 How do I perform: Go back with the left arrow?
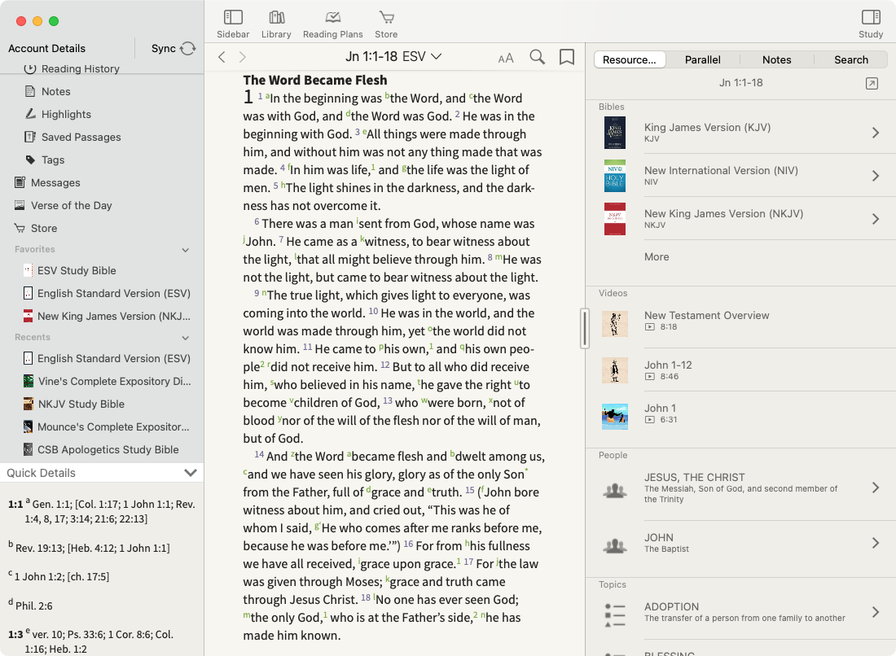tap(222, 57)
